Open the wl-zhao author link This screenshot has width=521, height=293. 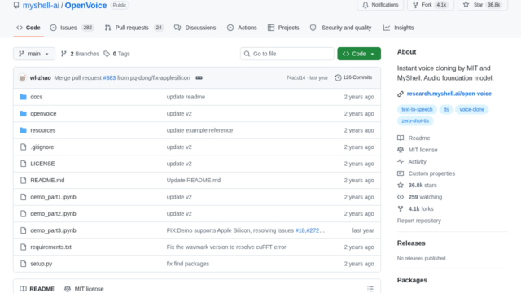(40, 78)
